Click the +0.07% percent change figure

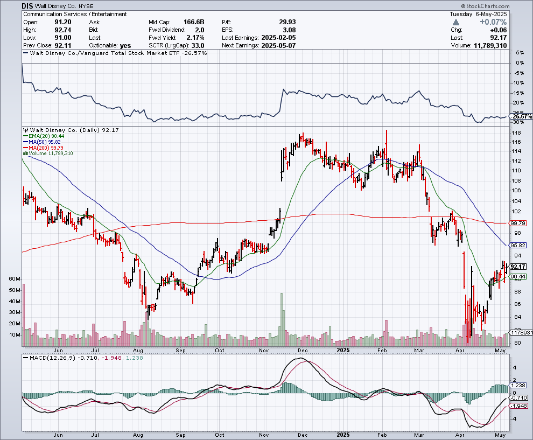coord(493,22)
